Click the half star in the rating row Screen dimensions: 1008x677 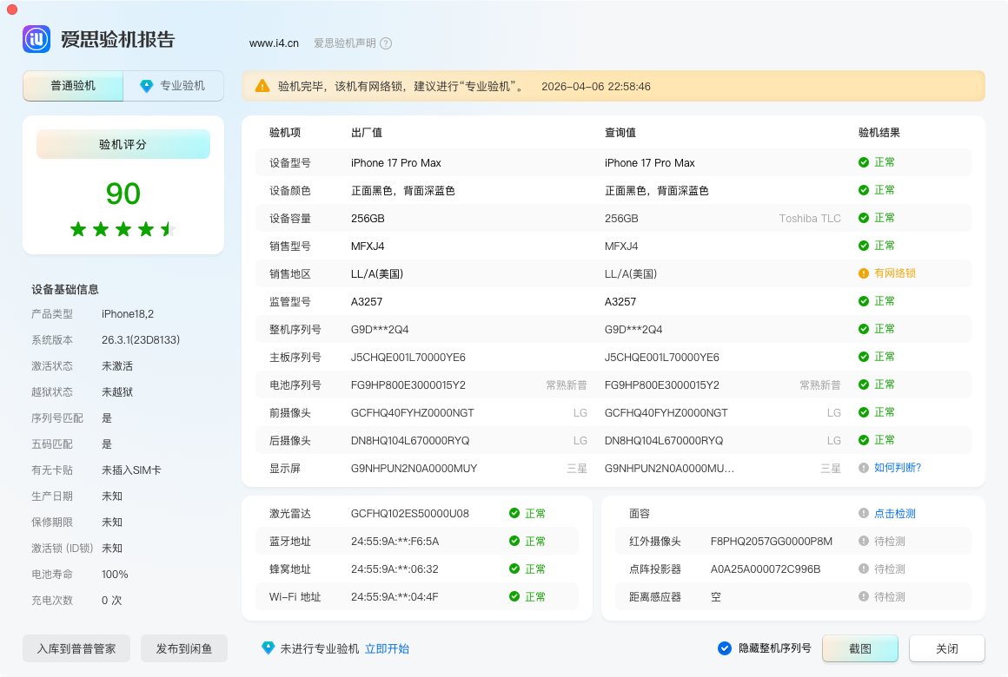coord(169,229)
